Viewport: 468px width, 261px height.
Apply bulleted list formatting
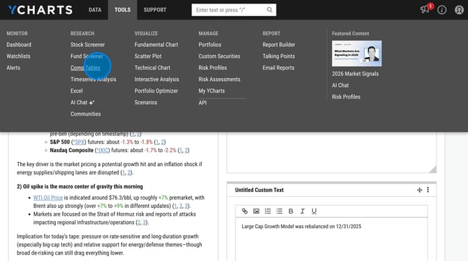click(279, 211)
